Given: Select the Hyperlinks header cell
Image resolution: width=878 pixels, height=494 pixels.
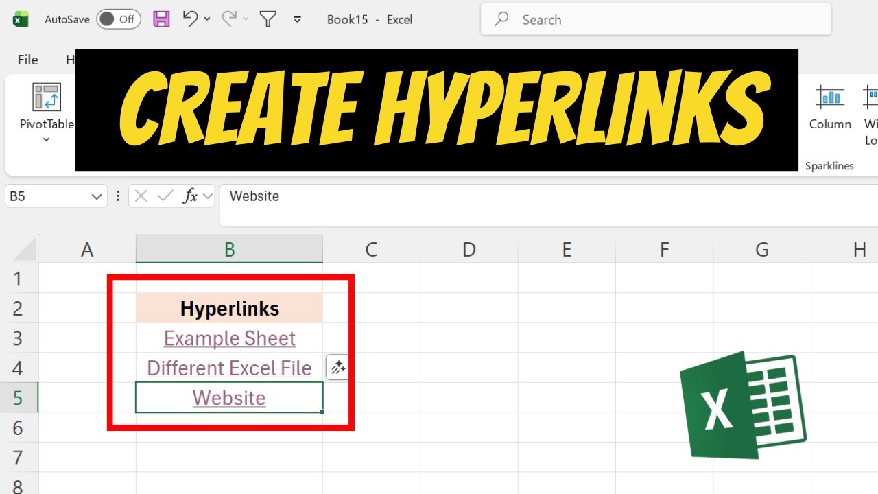Looking at the screenshot, I should (229, 308).
